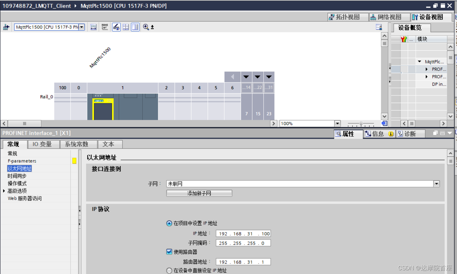Image resolution: width=457 pixels, height=274 pixels.
Task: Open the network view toolbar icon
Action: click(6, 27)
